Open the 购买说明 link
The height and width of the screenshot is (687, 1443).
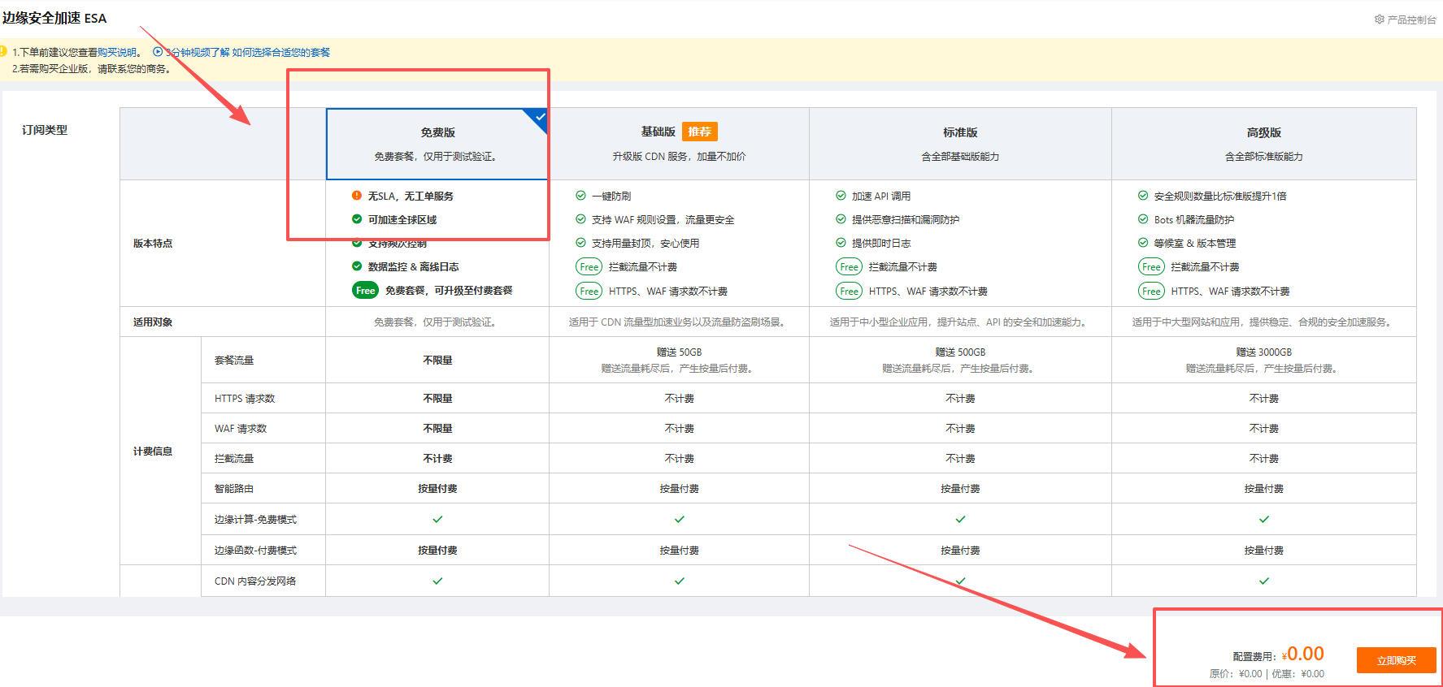coord(117,52)
